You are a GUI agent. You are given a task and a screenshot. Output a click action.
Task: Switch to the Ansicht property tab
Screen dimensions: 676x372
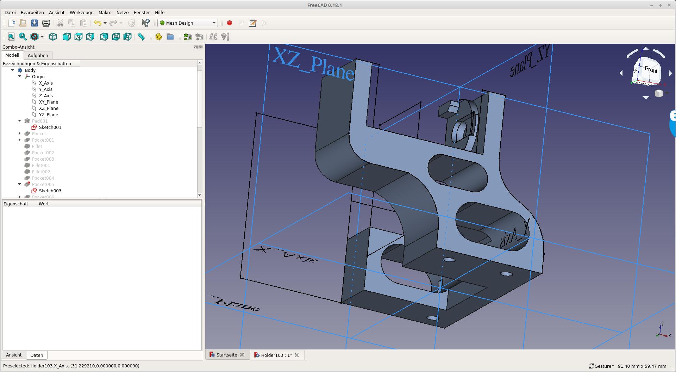14,355
